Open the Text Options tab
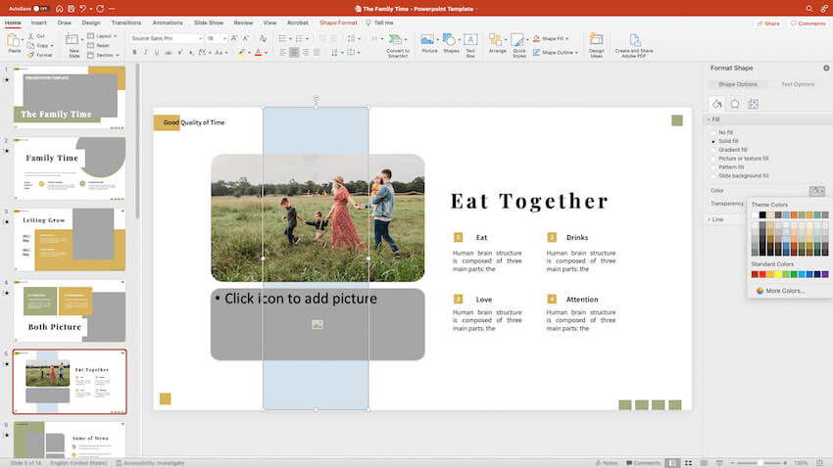The width and height of the screenshot is (833, 468). (797, 84)
